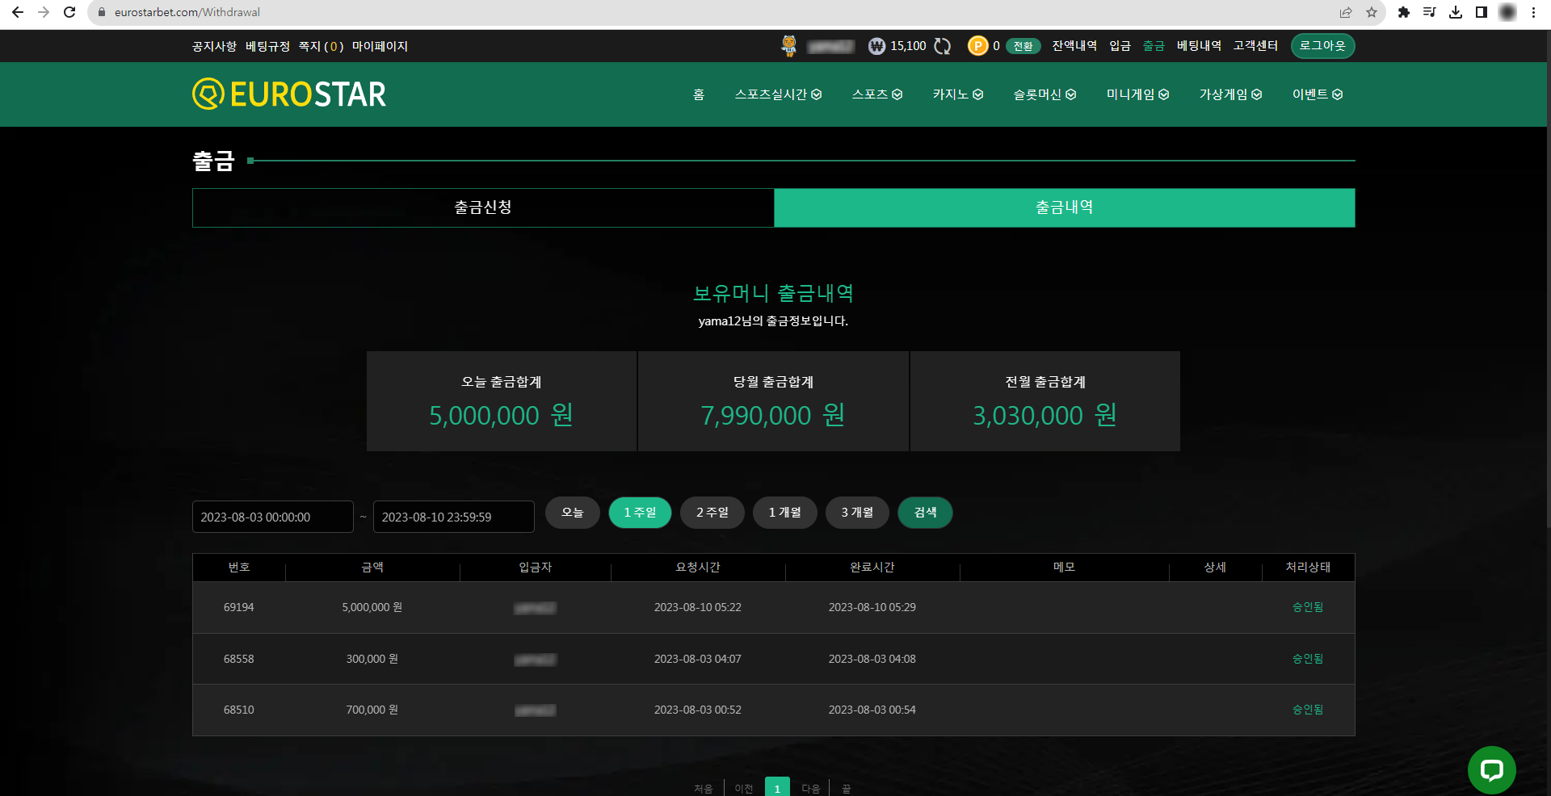Click the 승인됨 status for withdrawal 68510
The height and width of the screenshot is (796, 1551).
pyautogui.click(x=1308, y=710)
